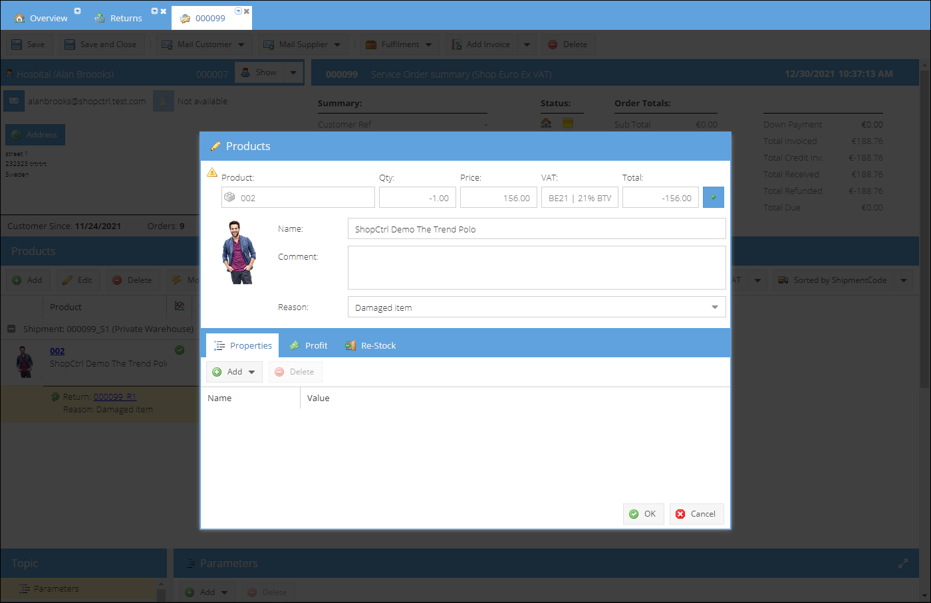
Task: Open the VAT selector BE21 21% BTV
Action: click(579, 198)
